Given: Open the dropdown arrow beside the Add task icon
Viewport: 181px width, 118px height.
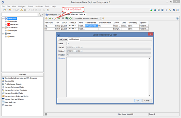Looking at the screenshot, I should [52, 18].
